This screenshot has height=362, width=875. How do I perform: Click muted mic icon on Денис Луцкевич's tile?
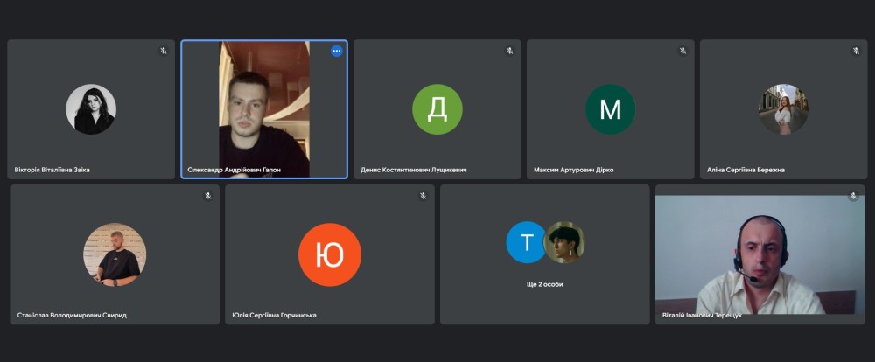[x=509, y=51]
